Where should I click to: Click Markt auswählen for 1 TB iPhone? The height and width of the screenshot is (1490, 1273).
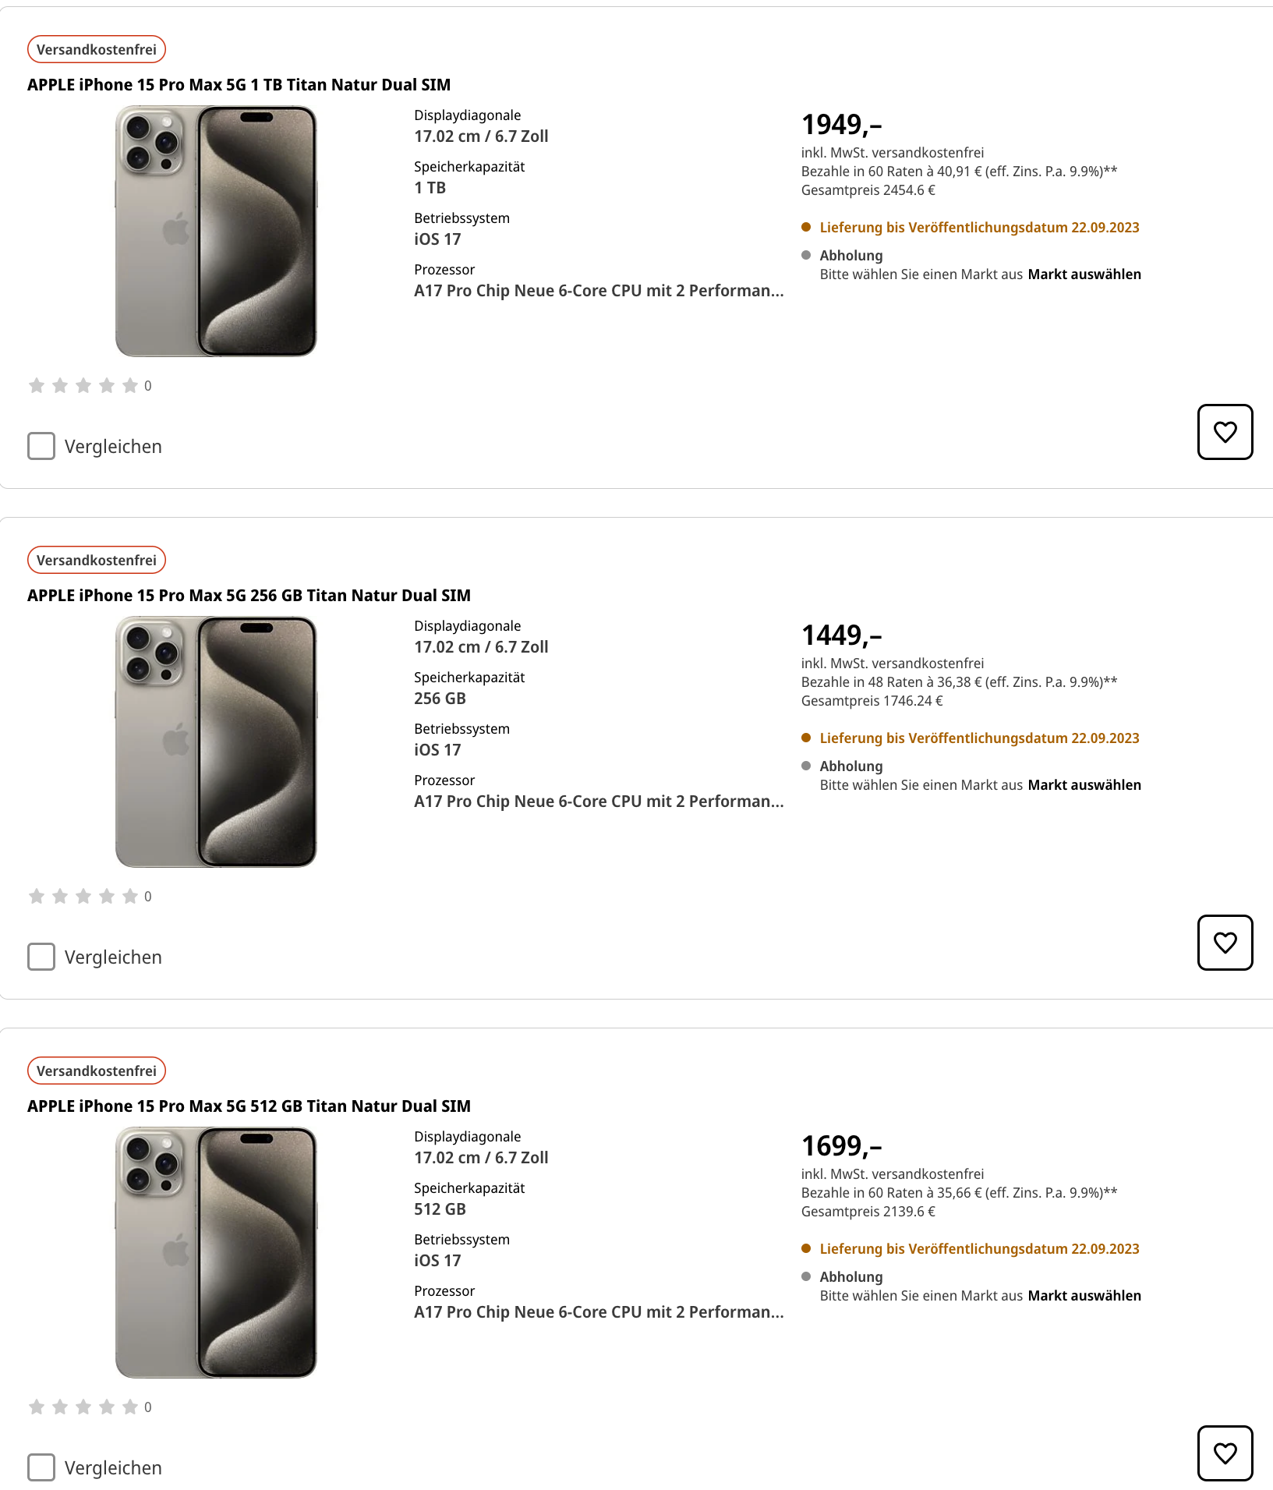coord(1084,274)
